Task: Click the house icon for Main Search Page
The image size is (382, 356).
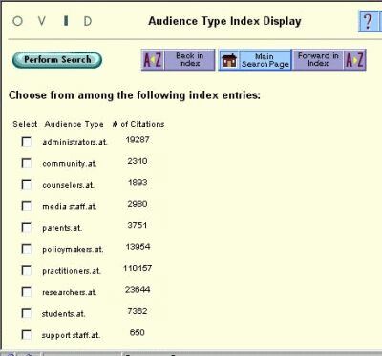Action: pyautogui.click(x=229, y=60)
